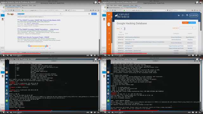Viewport: 203px width, 114px height.
Task: Click the orange Filters button
Action: point(185,22)
